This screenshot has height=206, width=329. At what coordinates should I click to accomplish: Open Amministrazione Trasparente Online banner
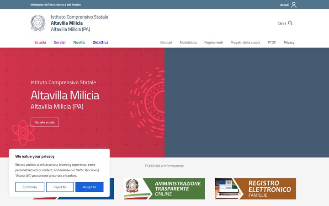coord(164,189)
